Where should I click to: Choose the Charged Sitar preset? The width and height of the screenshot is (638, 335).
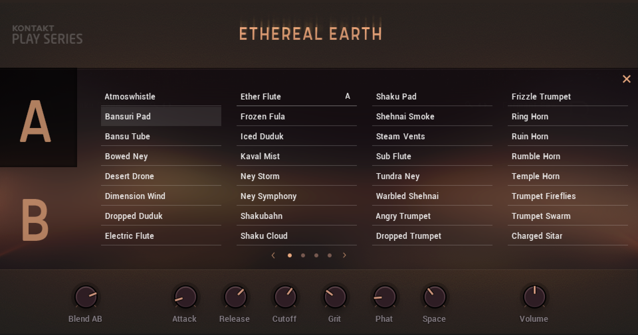(x=568, y=236)
